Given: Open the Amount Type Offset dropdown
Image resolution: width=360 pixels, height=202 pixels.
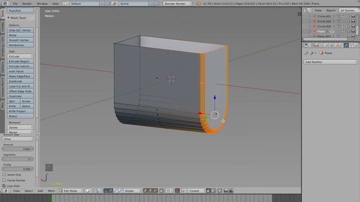Looking at the screenshot, I should pyautogui.click(x=17, y=139).
